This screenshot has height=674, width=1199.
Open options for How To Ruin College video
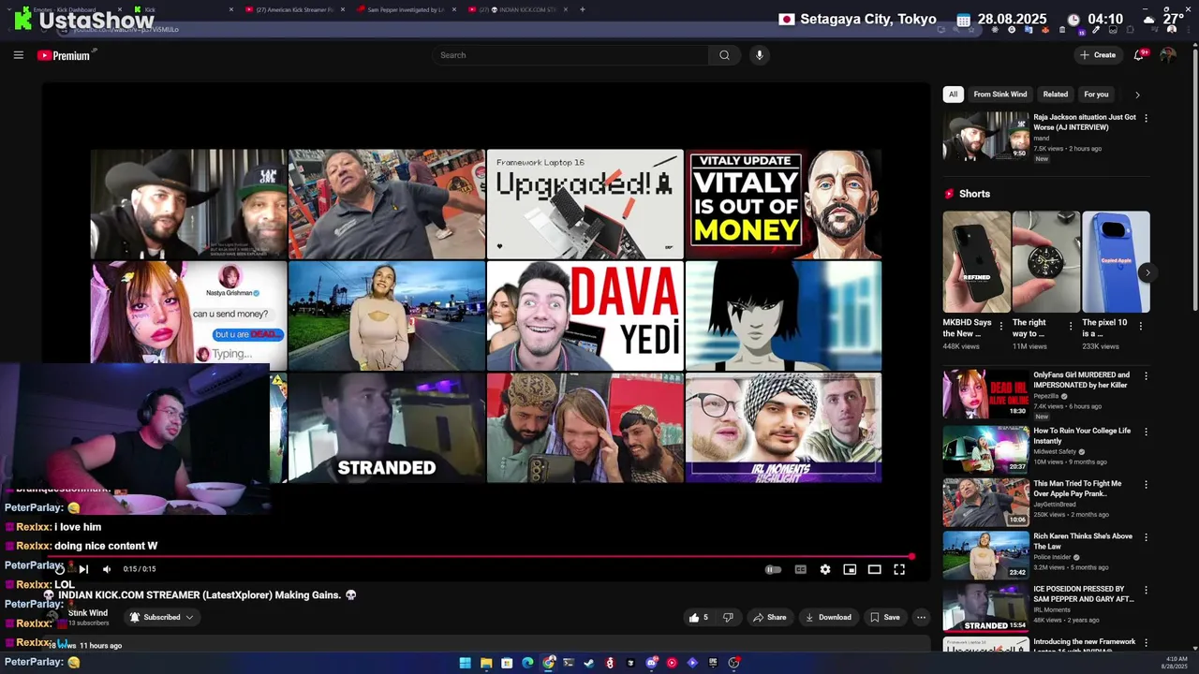pos(1146,432)
